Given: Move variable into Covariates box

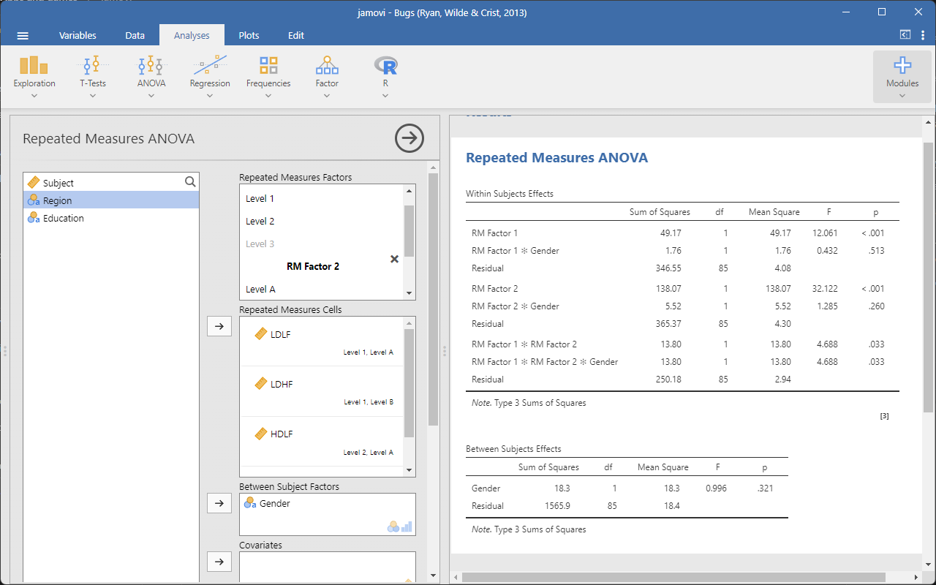Looking at the screenshot, I should pos(219,562).
